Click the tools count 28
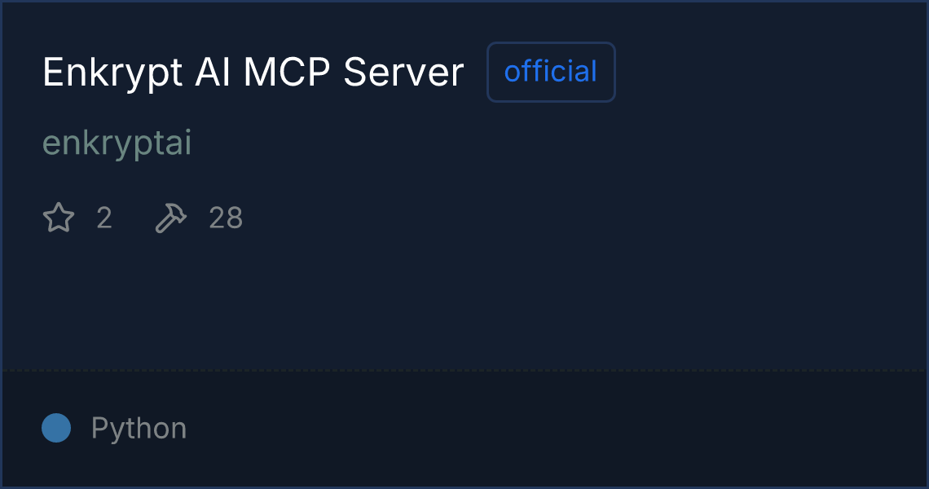Screen dimensions: 929x489 [226, 218]
